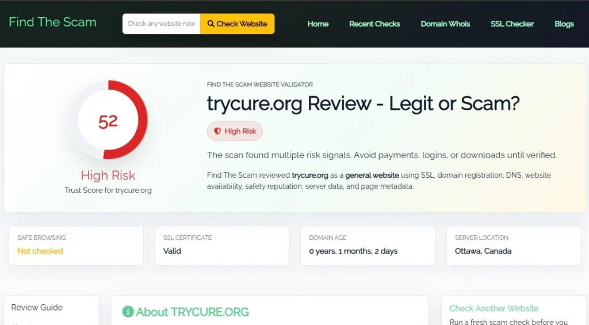Open the Blogs section

tap(564, 24)
